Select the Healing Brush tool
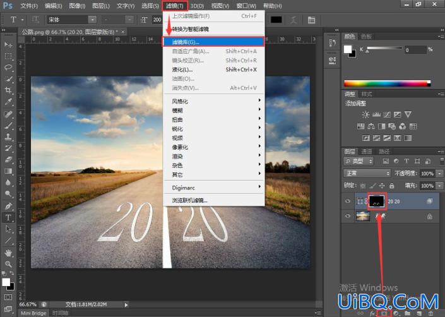445x317 pixels. [8, 114]
